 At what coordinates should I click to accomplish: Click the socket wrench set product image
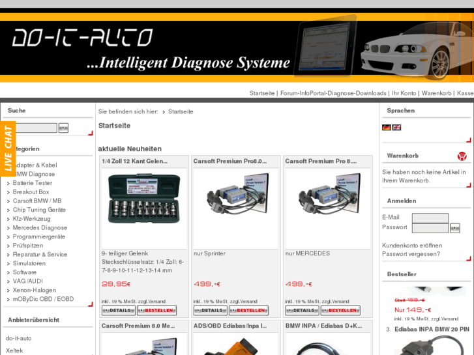(144, 198)
